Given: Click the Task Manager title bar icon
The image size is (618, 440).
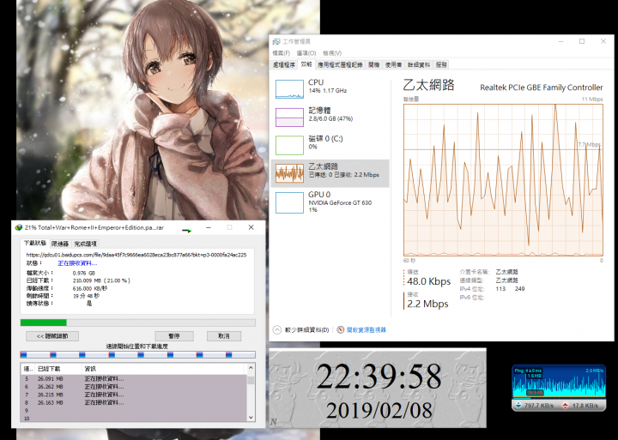Looking at the screenshot, I should pyautogui.click(x=276, y=42).
